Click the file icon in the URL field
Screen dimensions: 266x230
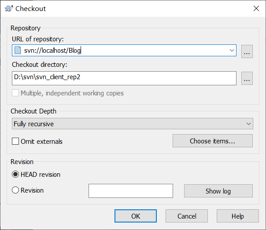[18, 50]
